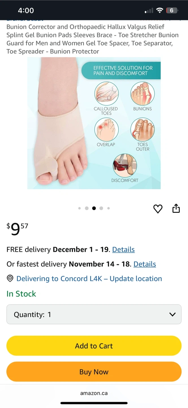
Task: Tap the bunion corrector product image
Action: [x=94, y=123]
